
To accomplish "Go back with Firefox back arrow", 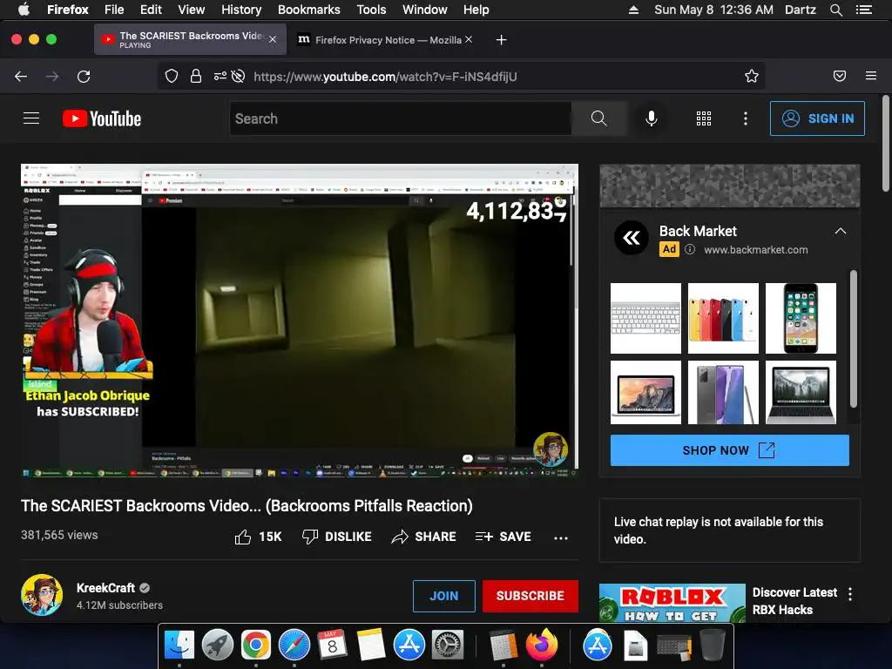I will point(21,77).
